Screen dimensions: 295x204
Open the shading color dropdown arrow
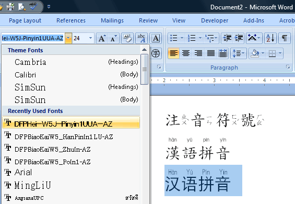pyautogui.click(x=263, y=53)
